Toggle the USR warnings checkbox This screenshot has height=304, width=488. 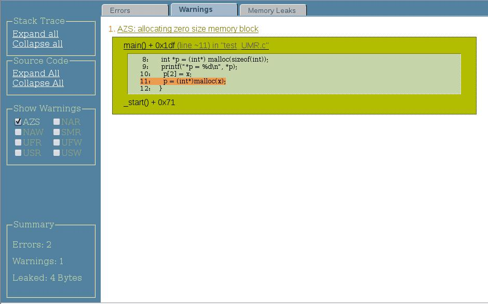pyautogui.click(x=18, y=153)
